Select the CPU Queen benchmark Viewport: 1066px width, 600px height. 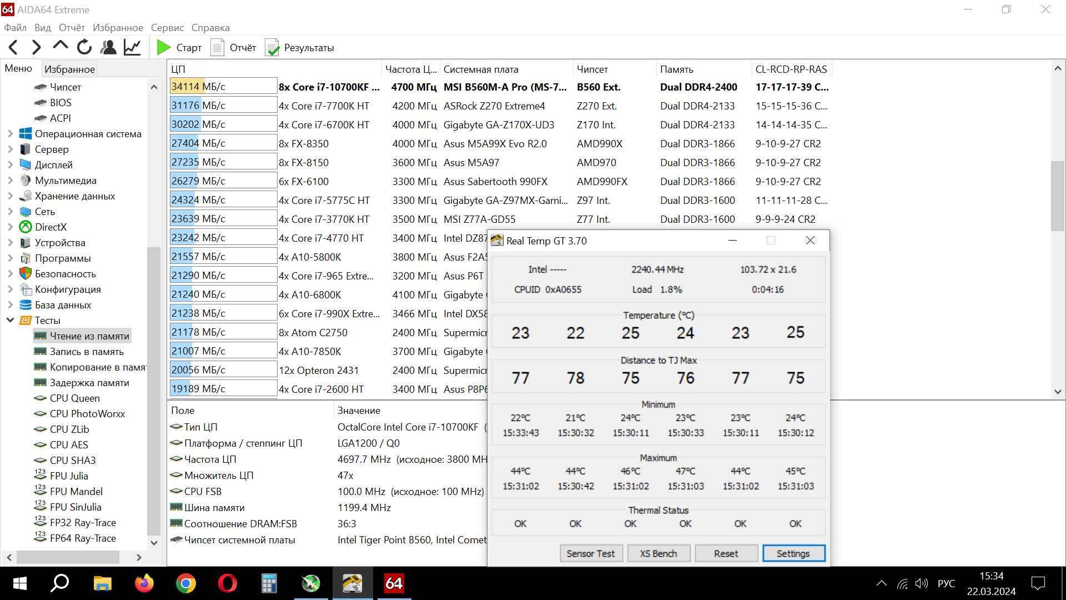point(67,398)
